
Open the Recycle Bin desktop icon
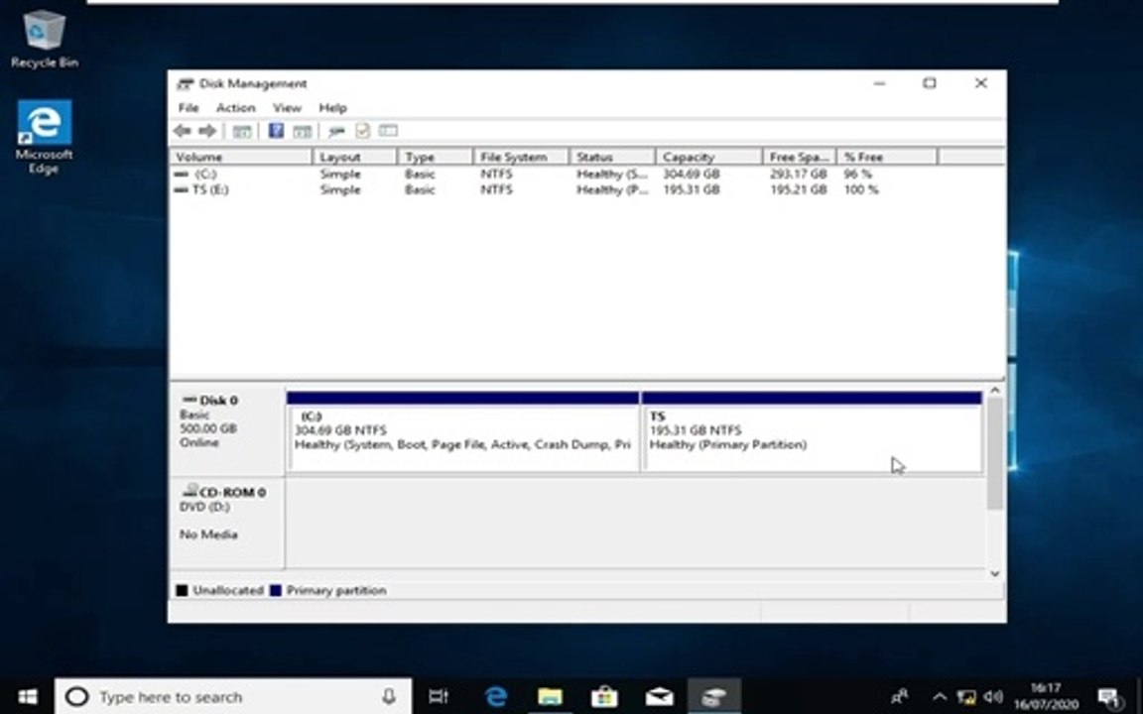(45, 40)
